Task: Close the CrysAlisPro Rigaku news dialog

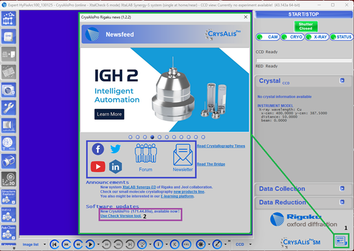Action: point(246,17)
